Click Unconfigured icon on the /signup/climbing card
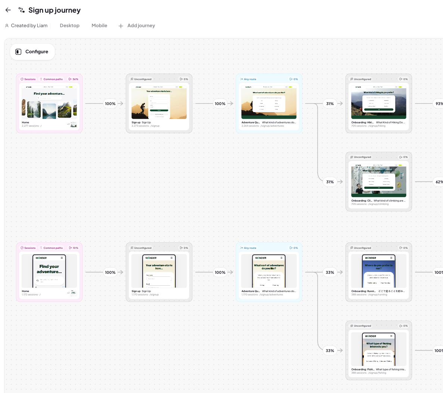443x393 pixels. point(352,157)
